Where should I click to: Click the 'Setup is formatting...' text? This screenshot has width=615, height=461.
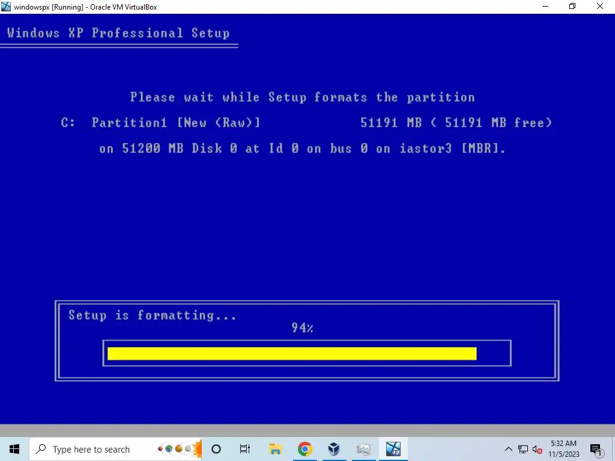point(153,315)
